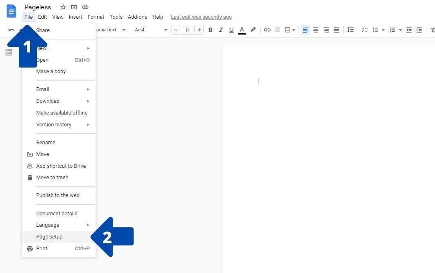Toggle bold formatting
The image size is (435, 273).
pos(210,30)
